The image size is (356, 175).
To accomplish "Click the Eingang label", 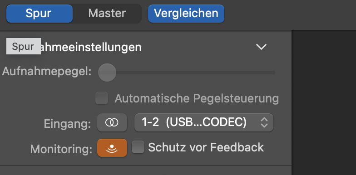I will click(67, 124).
